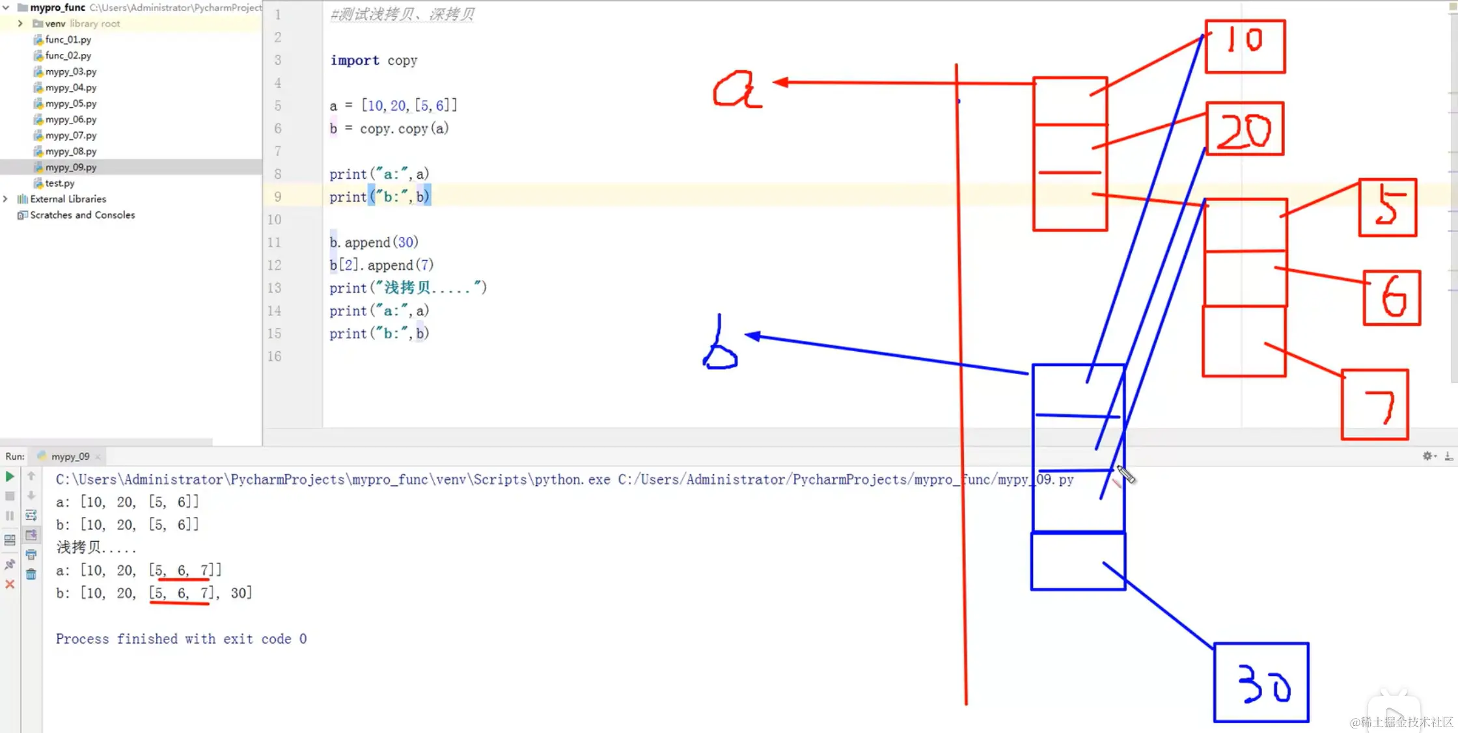Click the pause output icon

tap(10, 516)
